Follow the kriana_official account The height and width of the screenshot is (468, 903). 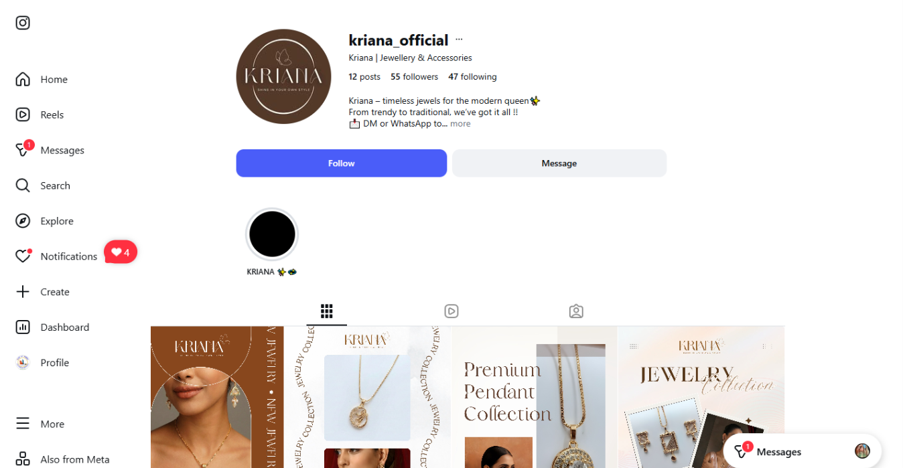click(x=342, y=163)
